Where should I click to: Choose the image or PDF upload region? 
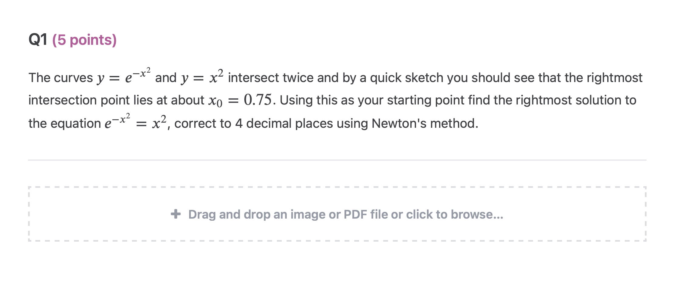click(x=340, y=214)
